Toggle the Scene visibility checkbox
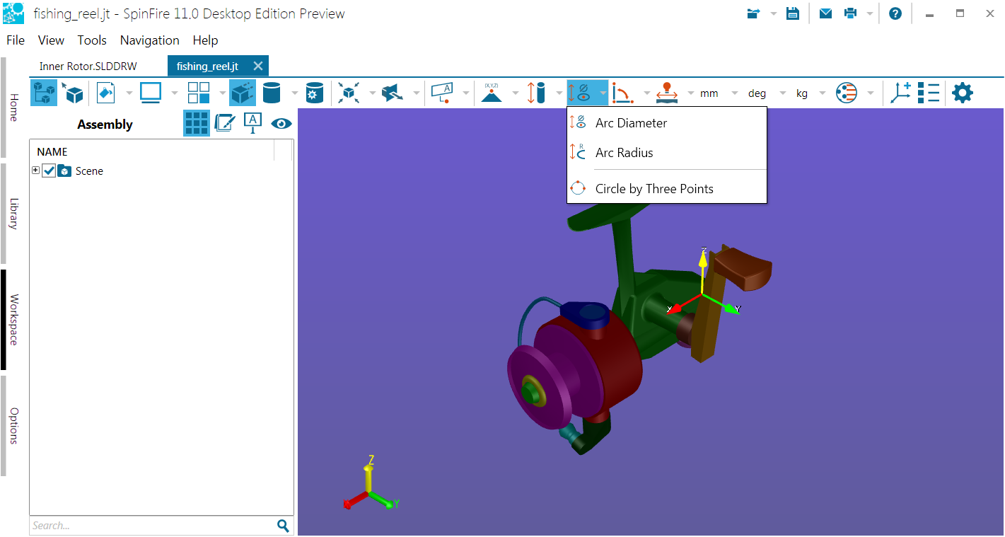 click(49, 171)
